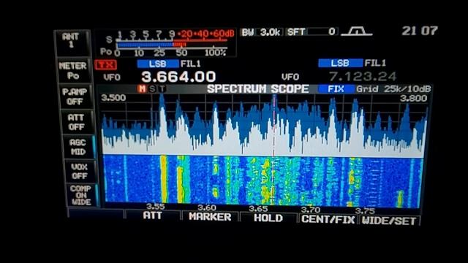
Task: Open the WIDE/SET scope menu
Action: coord(389,221)
